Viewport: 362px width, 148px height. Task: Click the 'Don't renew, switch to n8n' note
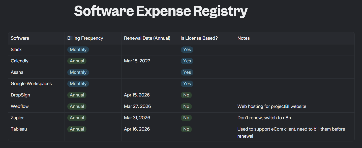(x=264, y=118)
